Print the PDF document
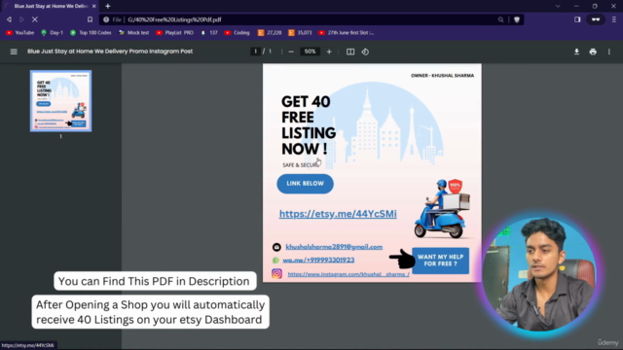The height and width of the screenshot is (350, 623). click(593, 52)
